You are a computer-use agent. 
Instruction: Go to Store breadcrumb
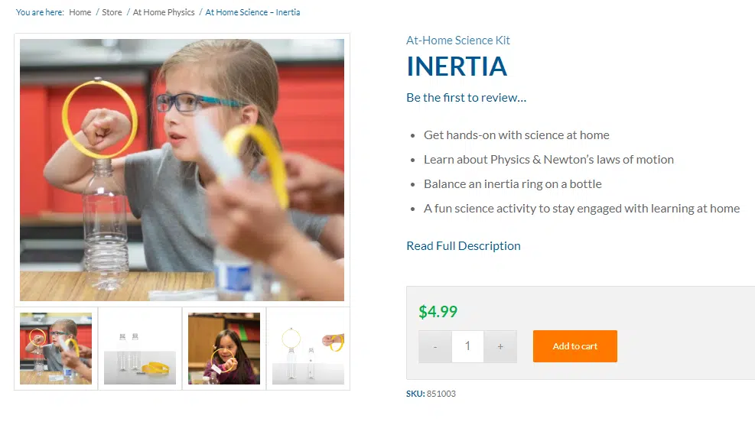pyautogui.click(x=112, y=12)
